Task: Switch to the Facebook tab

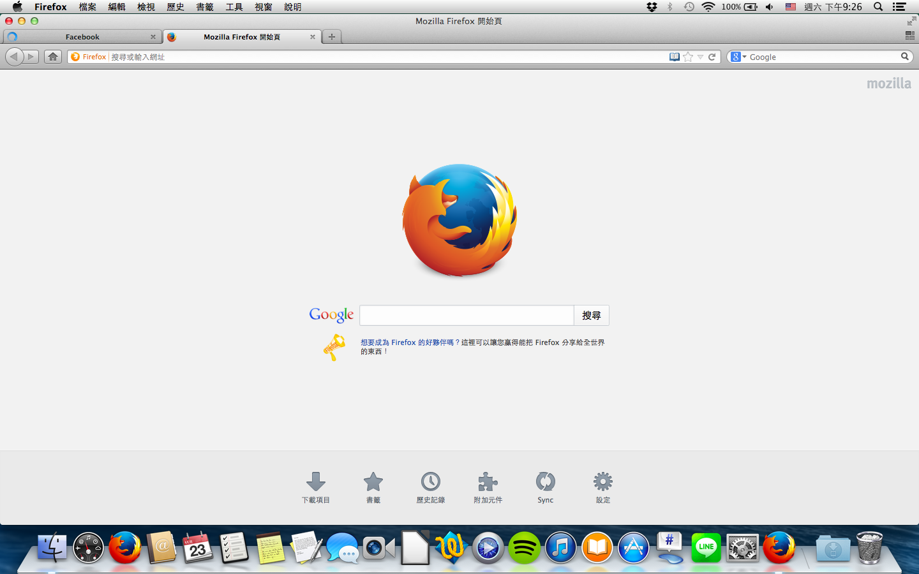Action: point(82,37)
